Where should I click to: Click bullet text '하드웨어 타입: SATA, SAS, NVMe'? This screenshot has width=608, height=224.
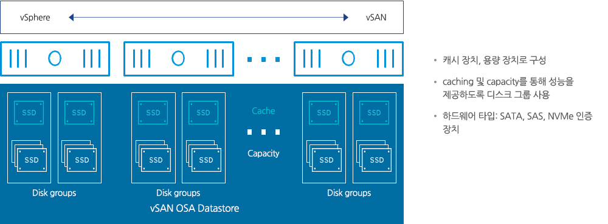pos(517,123)
